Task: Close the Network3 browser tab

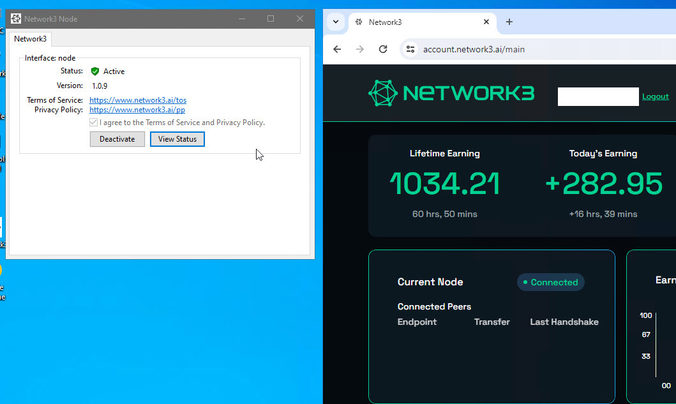Action: 486,22
